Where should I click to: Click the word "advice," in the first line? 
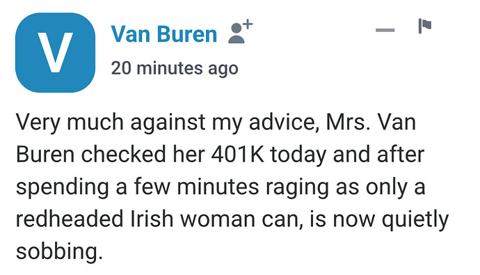click(x=284, y=123)
